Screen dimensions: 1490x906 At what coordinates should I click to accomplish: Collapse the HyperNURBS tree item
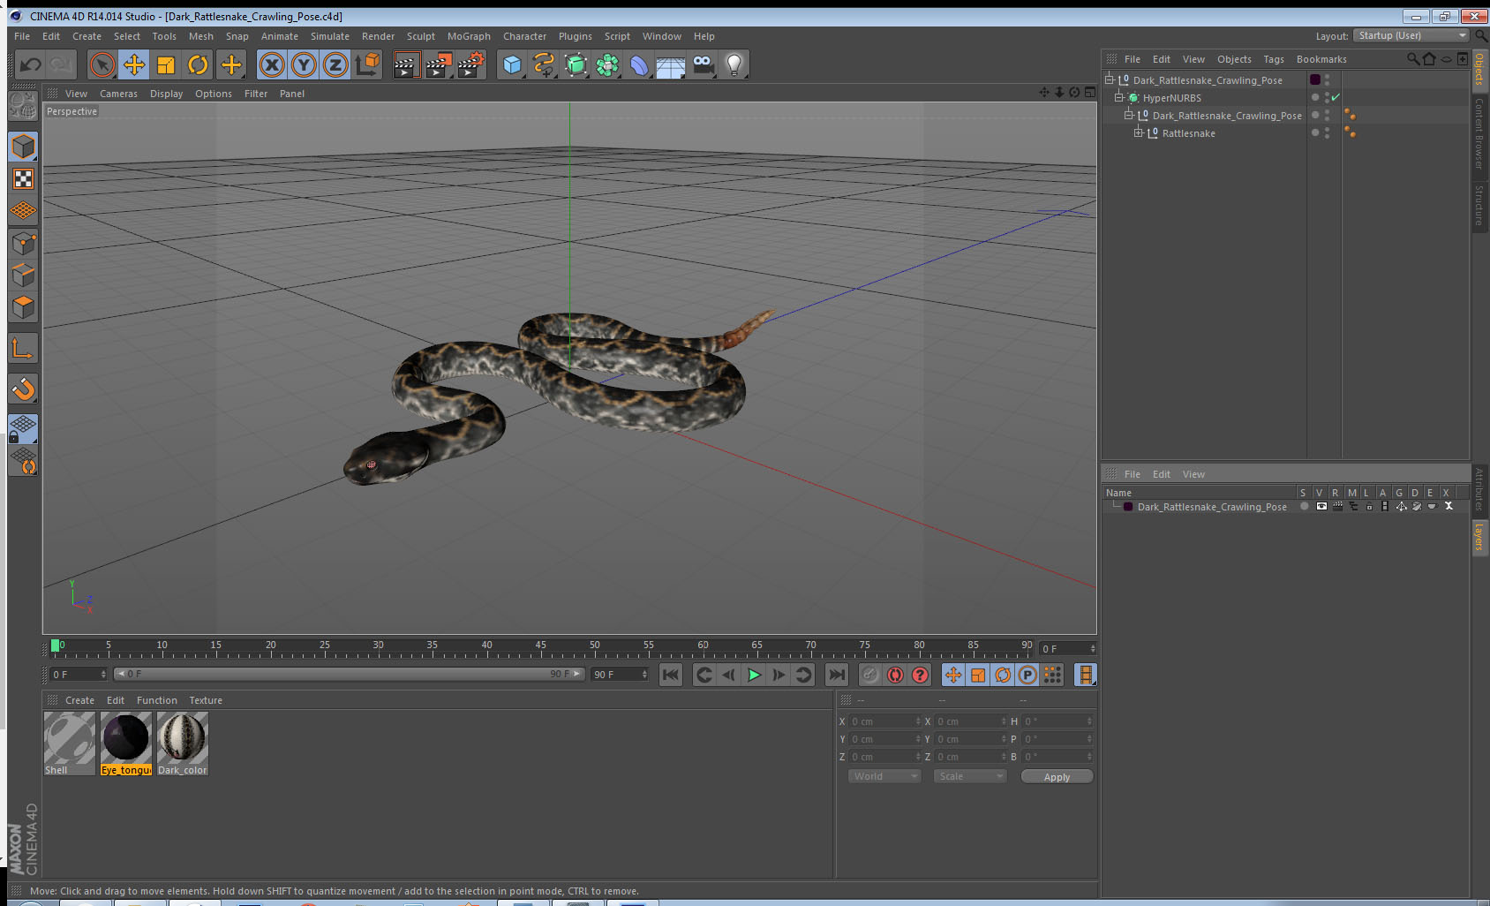[1119, 97]
